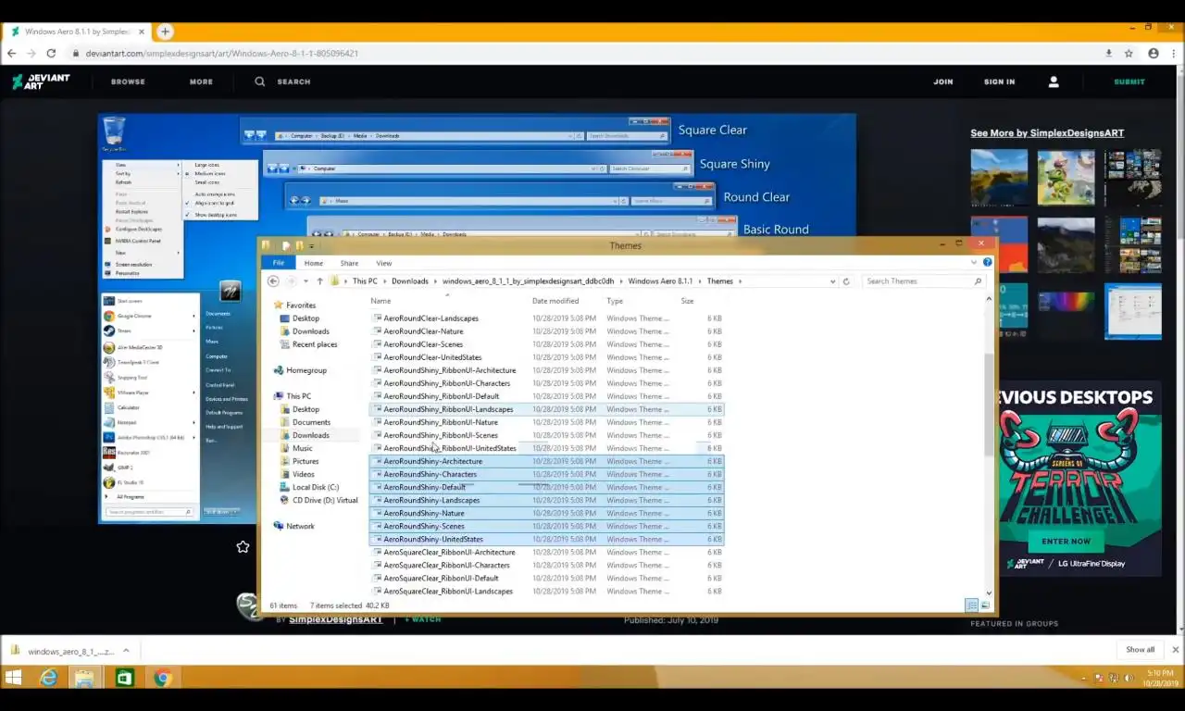This screenshot has height=711, width=1185.
Task: Open the quick access toolbar customize dropdown
Action: coord(311,246)
